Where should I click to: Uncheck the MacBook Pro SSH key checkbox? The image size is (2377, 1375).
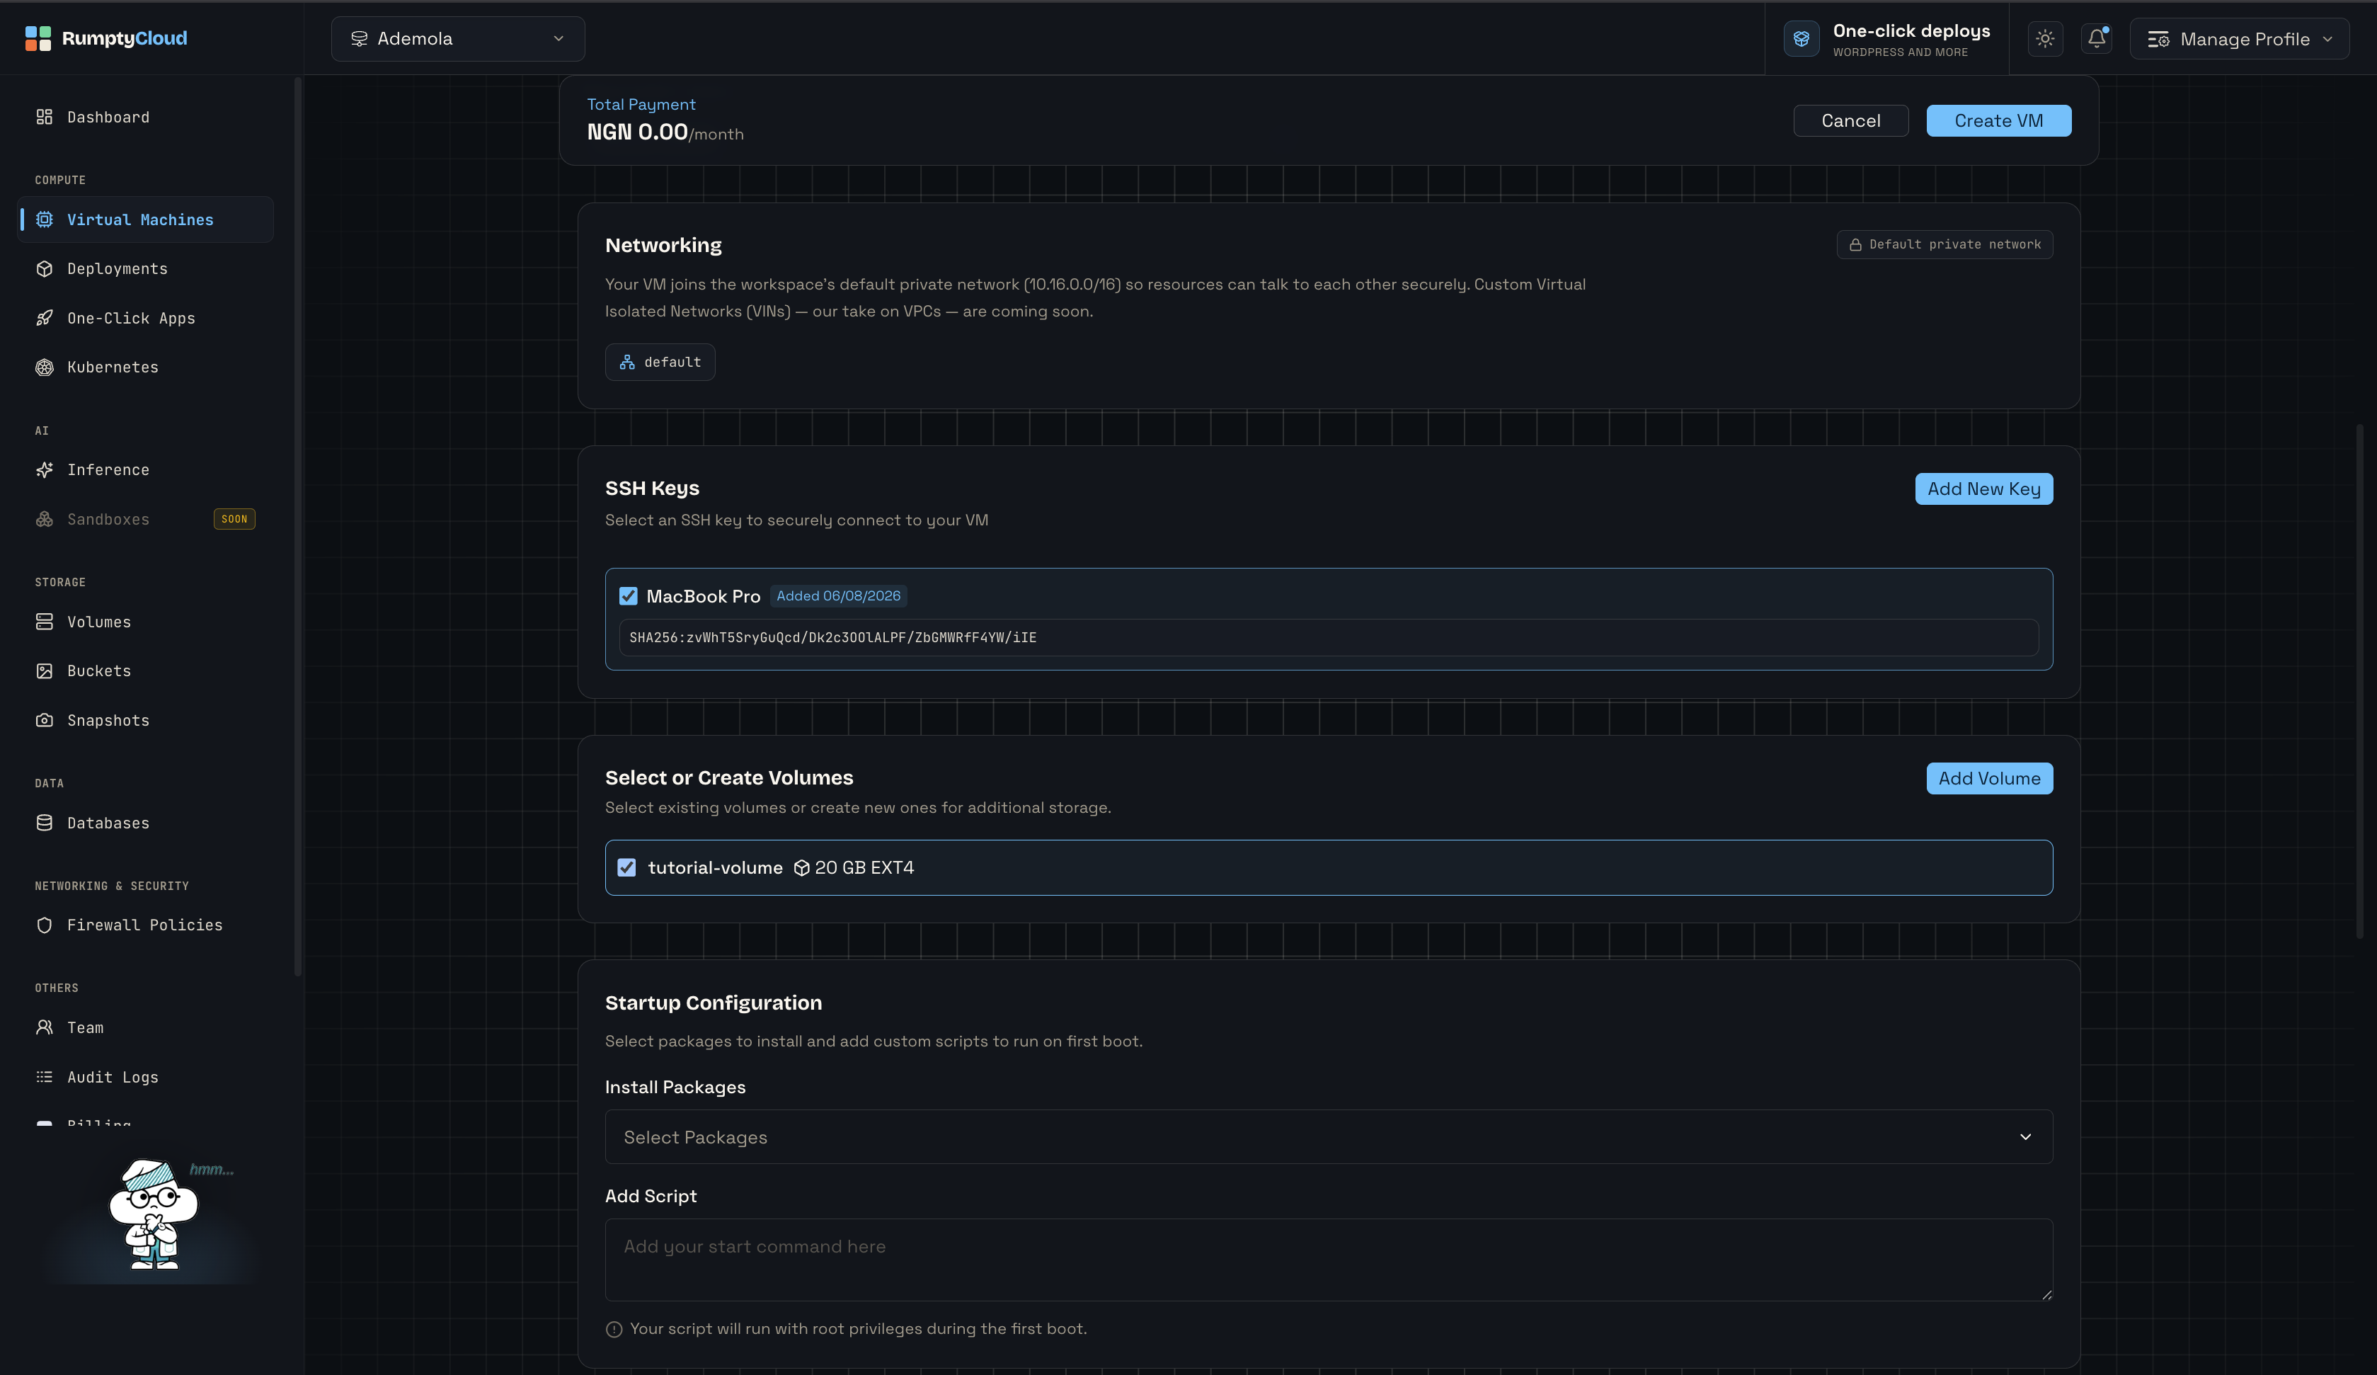[628, 596]
